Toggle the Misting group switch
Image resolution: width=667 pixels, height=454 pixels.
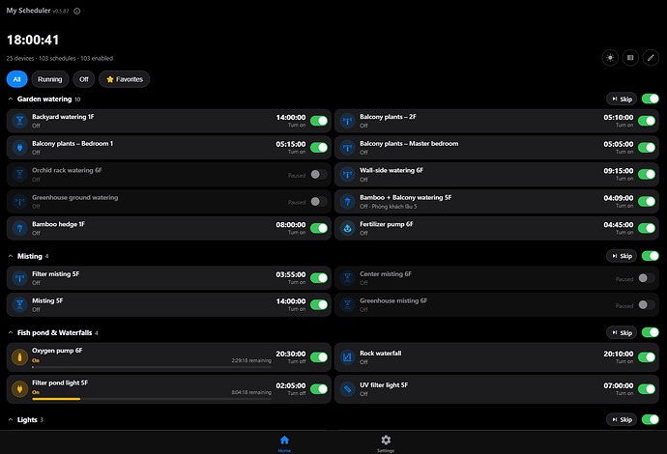(650, 256)
